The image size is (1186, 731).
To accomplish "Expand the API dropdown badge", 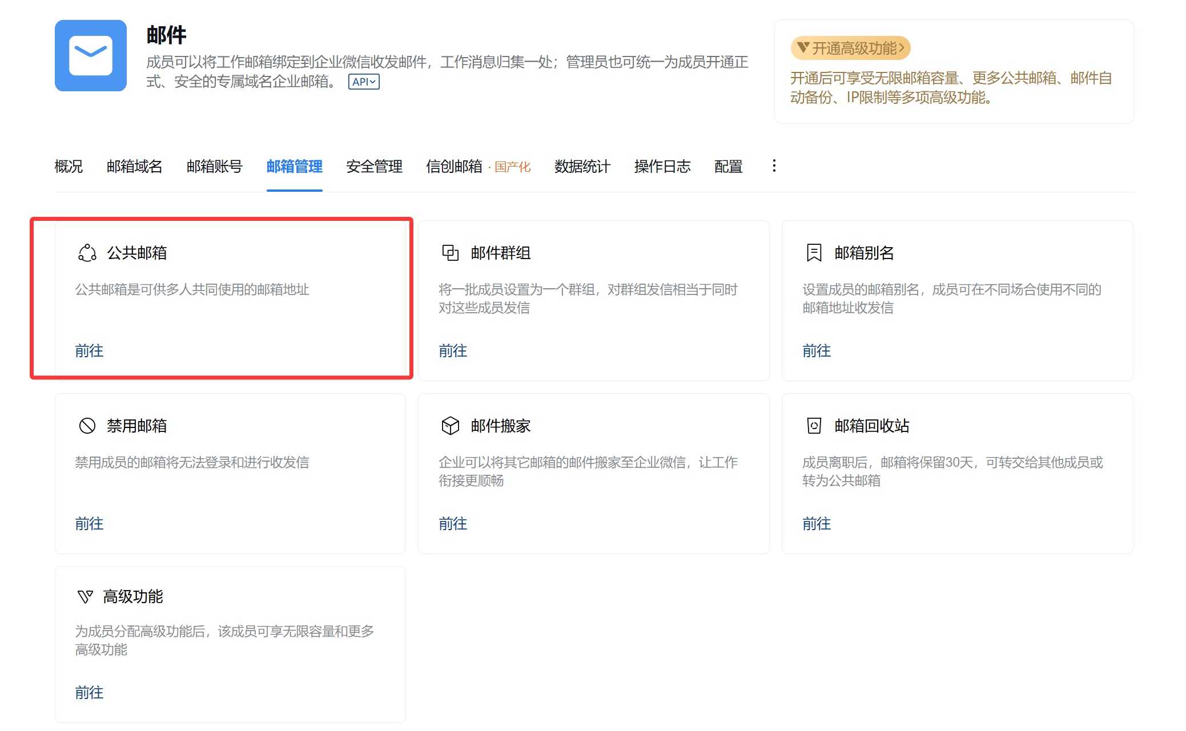I will (364, 82).
